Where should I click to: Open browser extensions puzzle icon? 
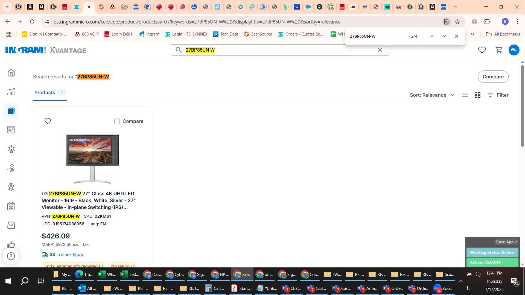click(487, 22)
